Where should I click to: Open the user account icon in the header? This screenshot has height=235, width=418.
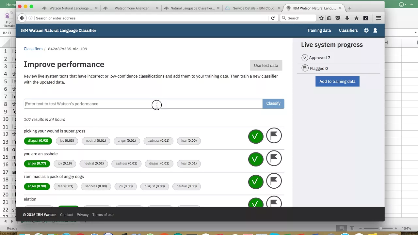375,30
